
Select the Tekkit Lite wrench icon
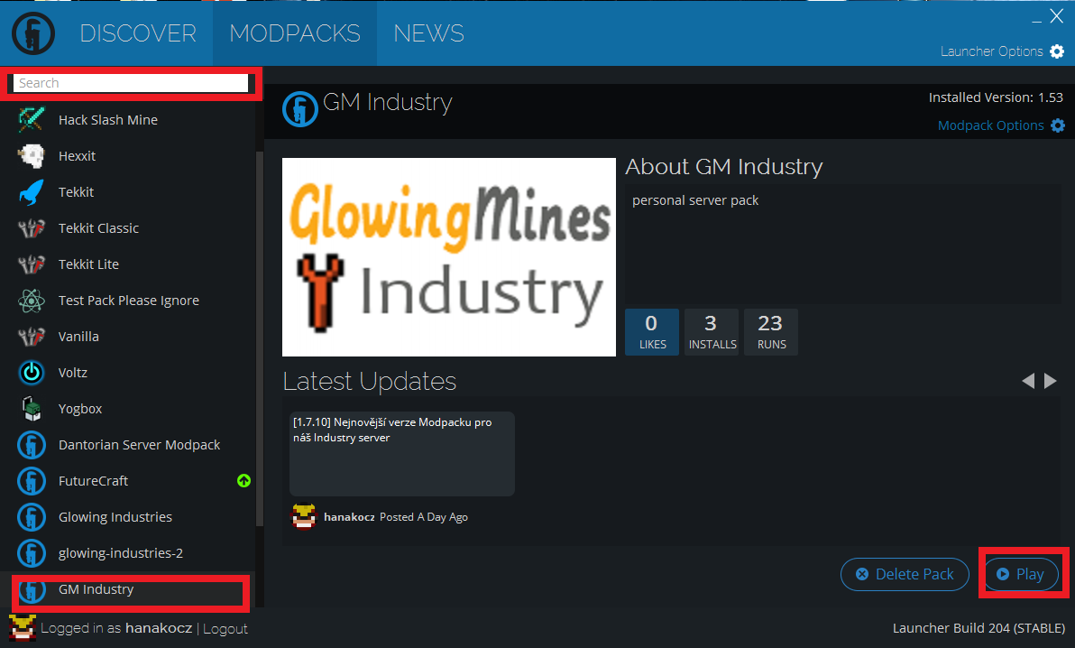tap(31, 264)
